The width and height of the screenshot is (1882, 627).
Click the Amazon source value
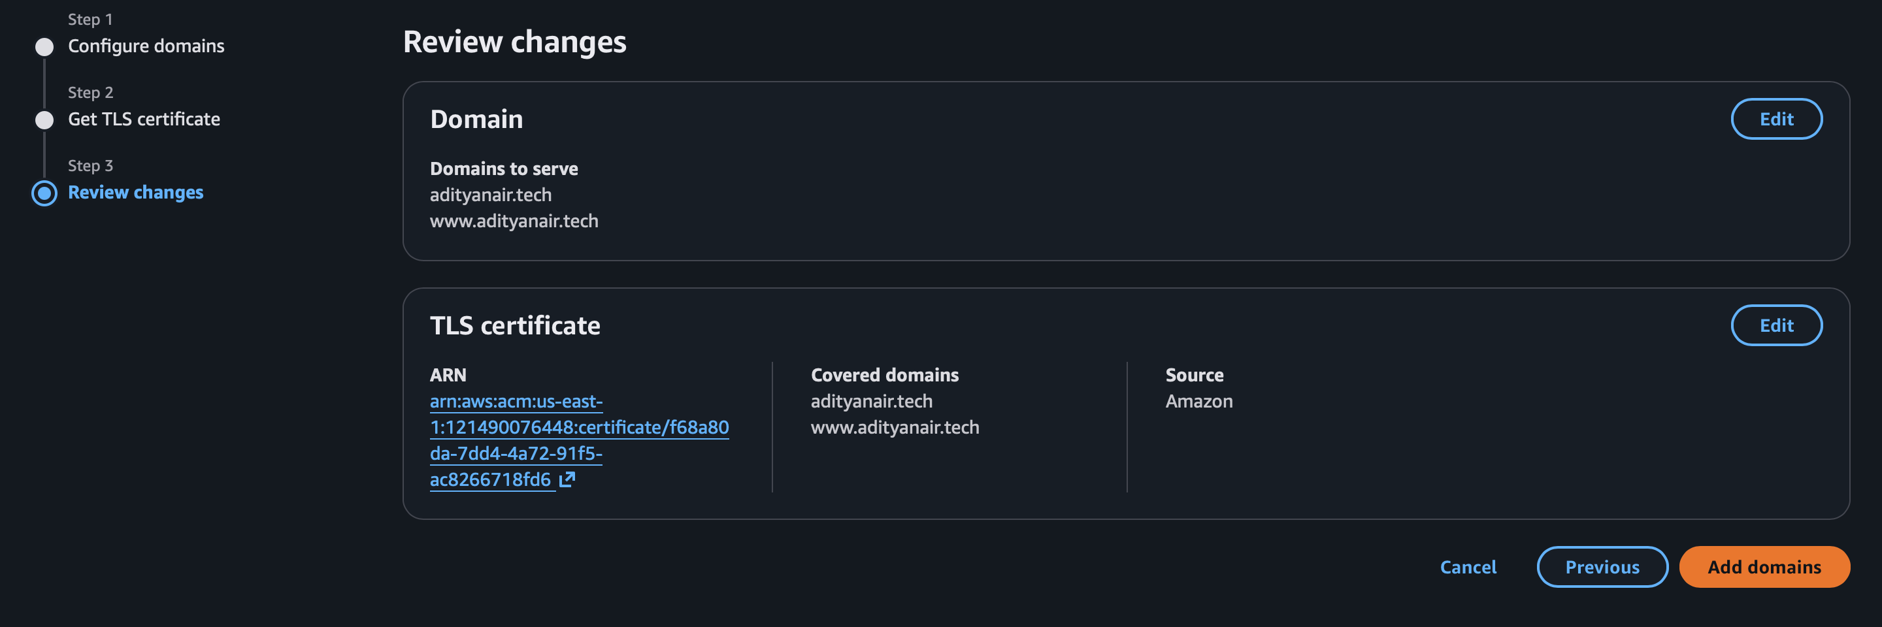pos(1198,402)
